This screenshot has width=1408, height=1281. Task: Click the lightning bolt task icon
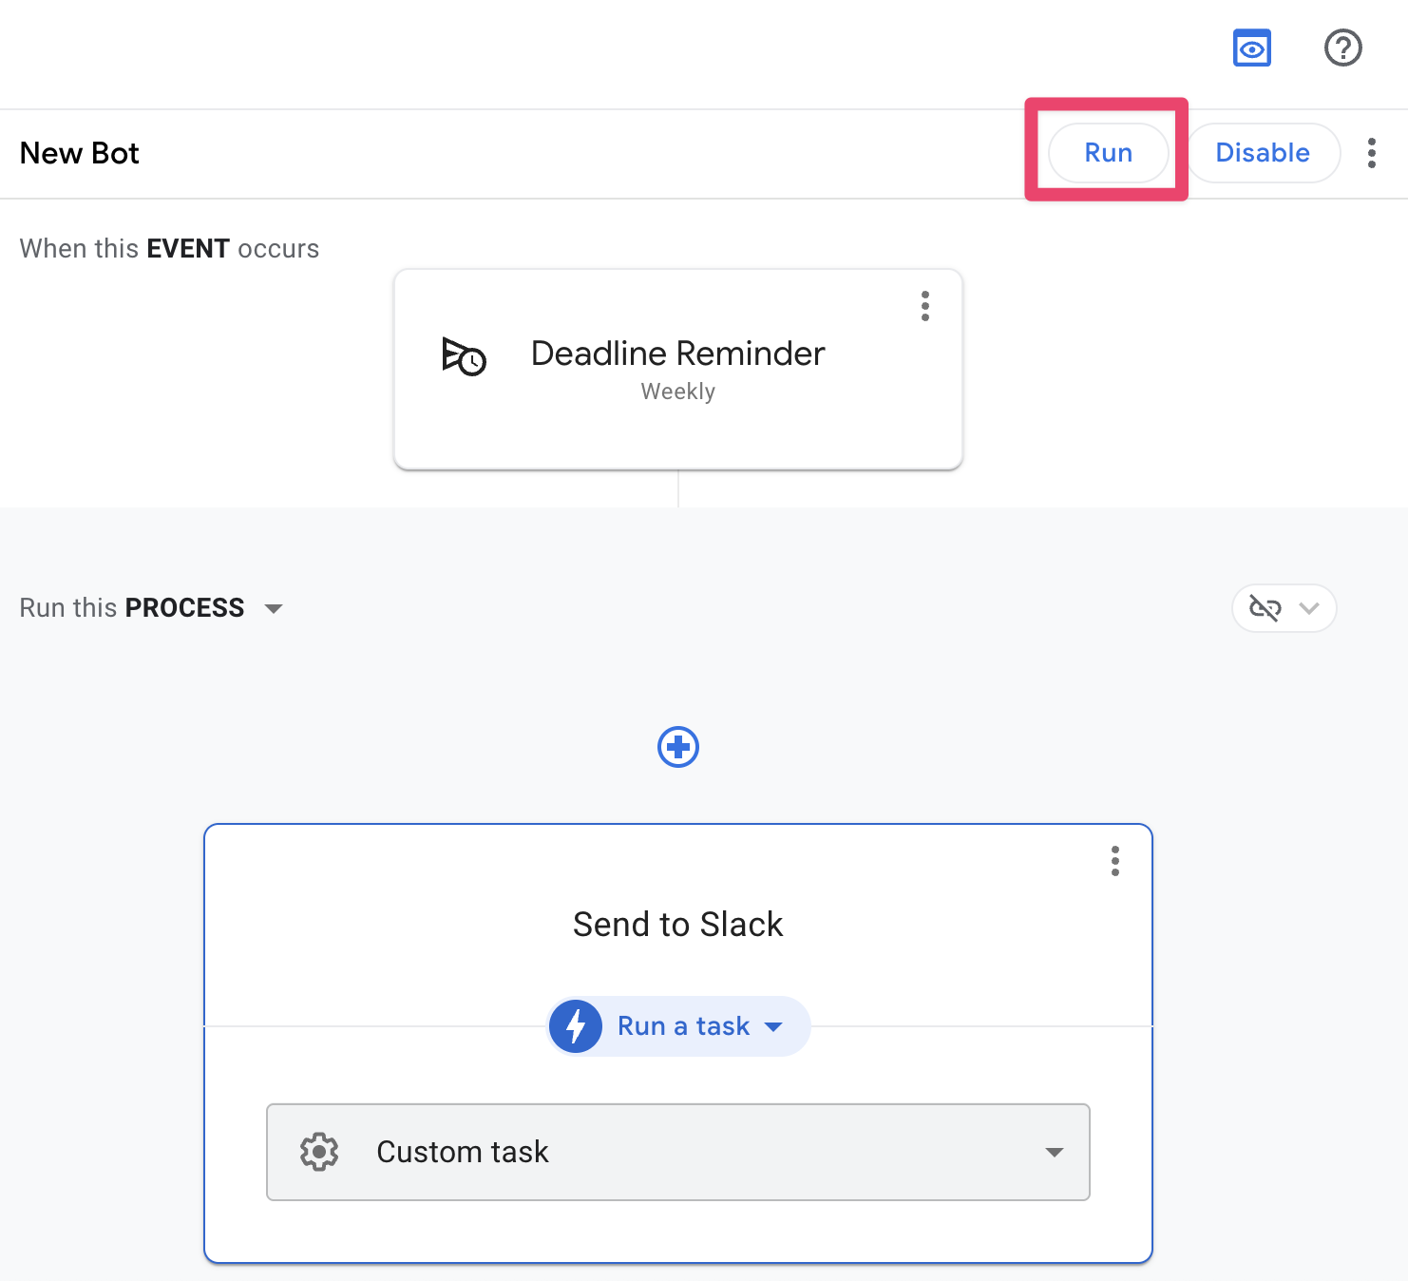[x=576, y=1026]
